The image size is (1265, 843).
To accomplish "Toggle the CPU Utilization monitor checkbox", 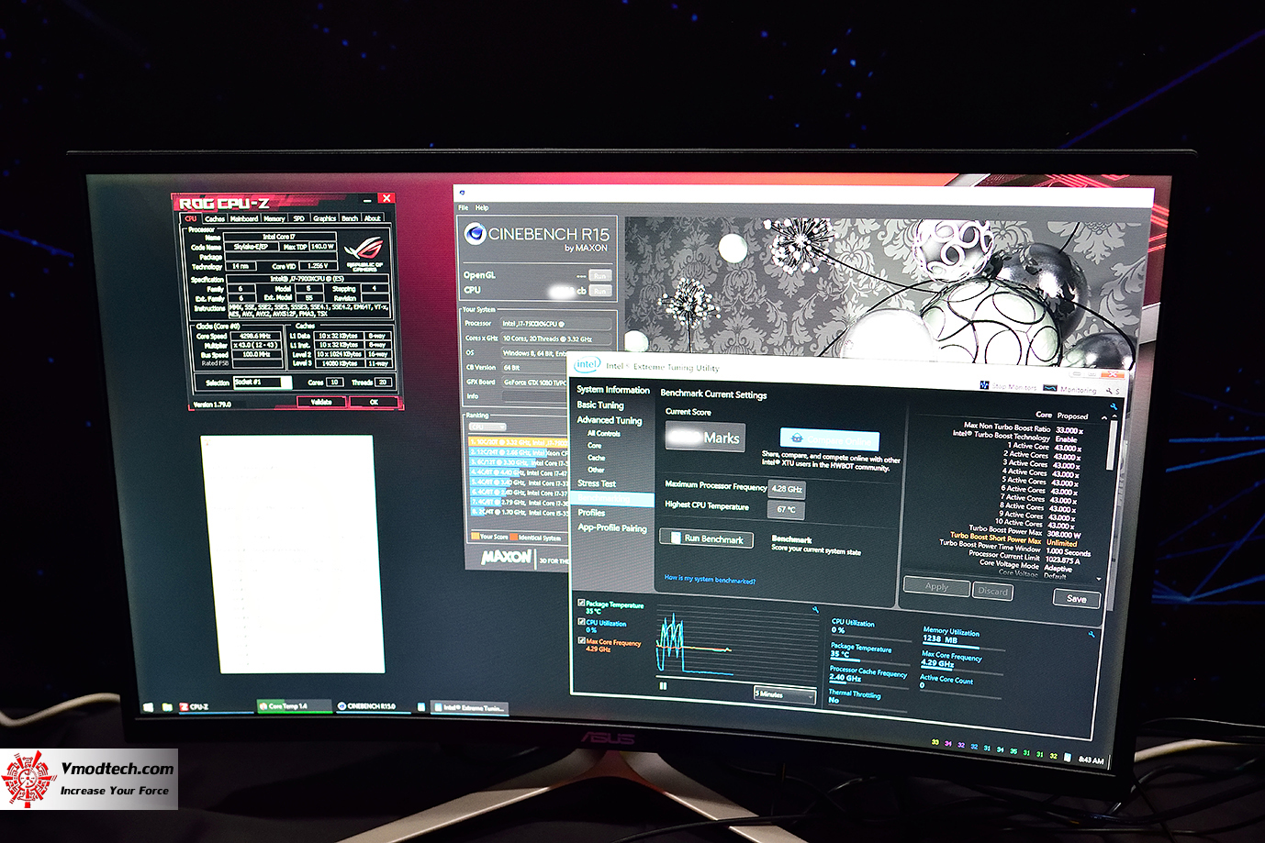I will (x=581, y=622).
